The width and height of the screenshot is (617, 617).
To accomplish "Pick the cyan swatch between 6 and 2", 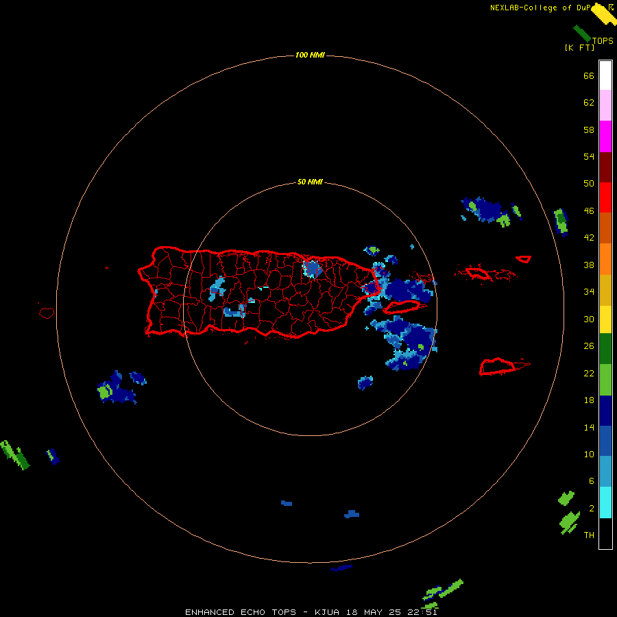I will tap(605, 503).
